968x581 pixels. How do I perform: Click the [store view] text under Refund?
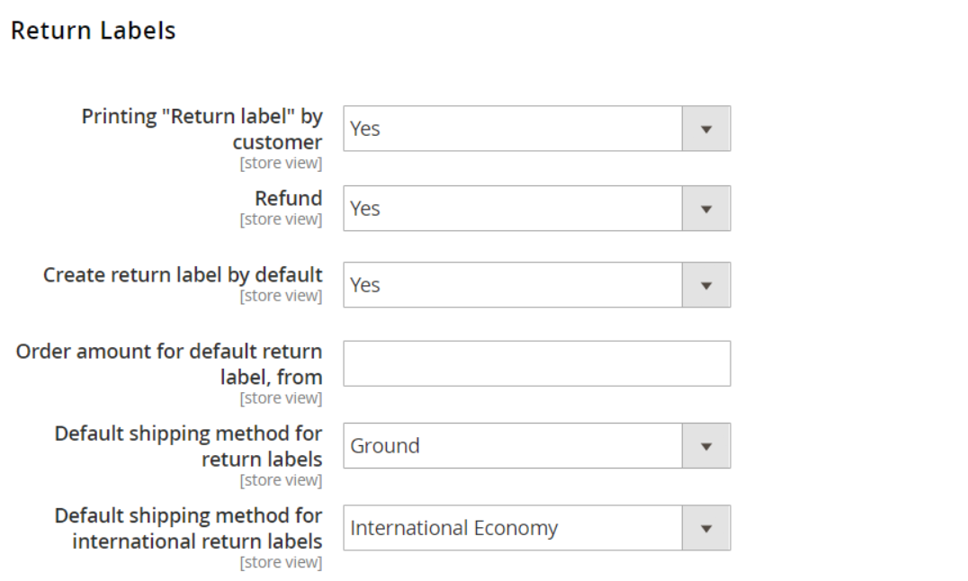tap(281, 219)
